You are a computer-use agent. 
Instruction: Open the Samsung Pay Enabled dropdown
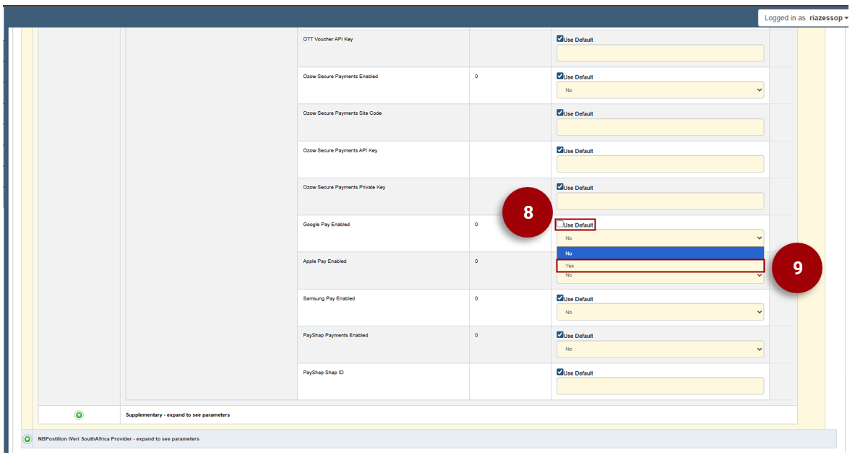[x=659, y=312]
